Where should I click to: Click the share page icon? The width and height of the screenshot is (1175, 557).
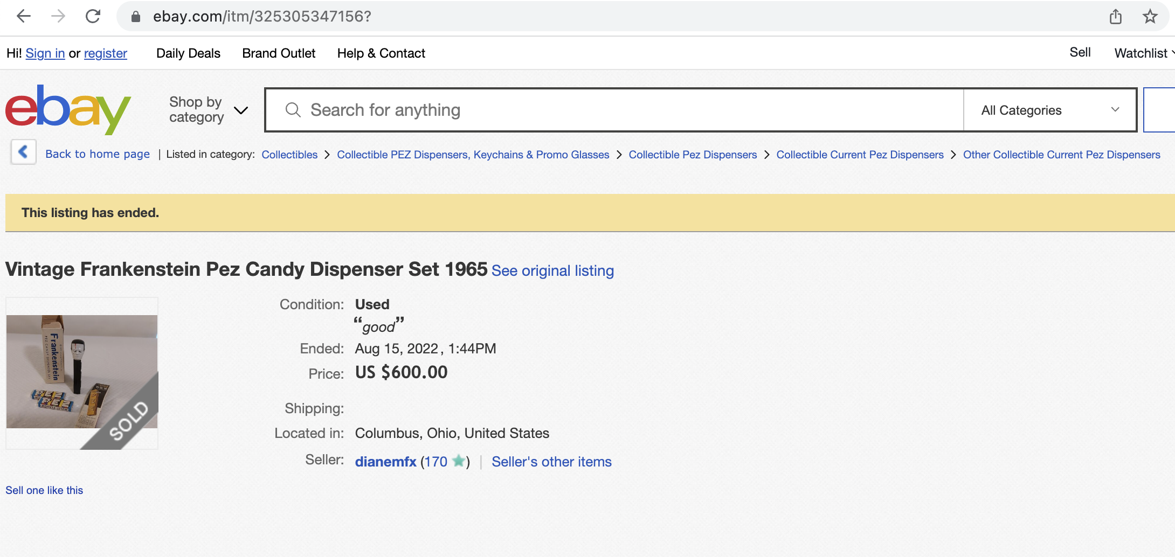(x=1116, y=17)
